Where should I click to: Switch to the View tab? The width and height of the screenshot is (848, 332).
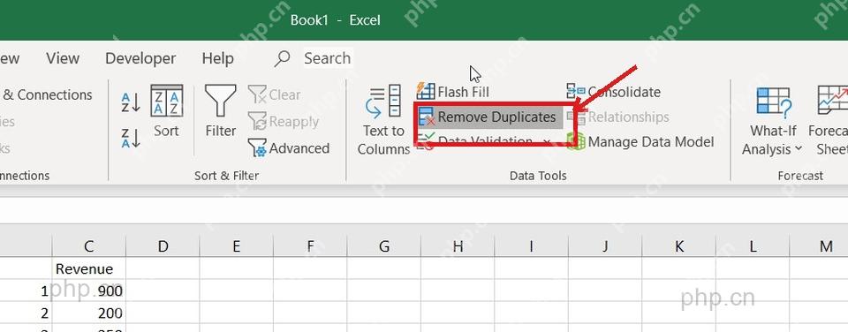tap(63, 58)
